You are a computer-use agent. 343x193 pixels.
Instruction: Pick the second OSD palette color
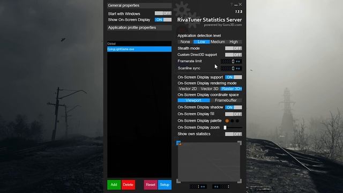coord(232,121)
